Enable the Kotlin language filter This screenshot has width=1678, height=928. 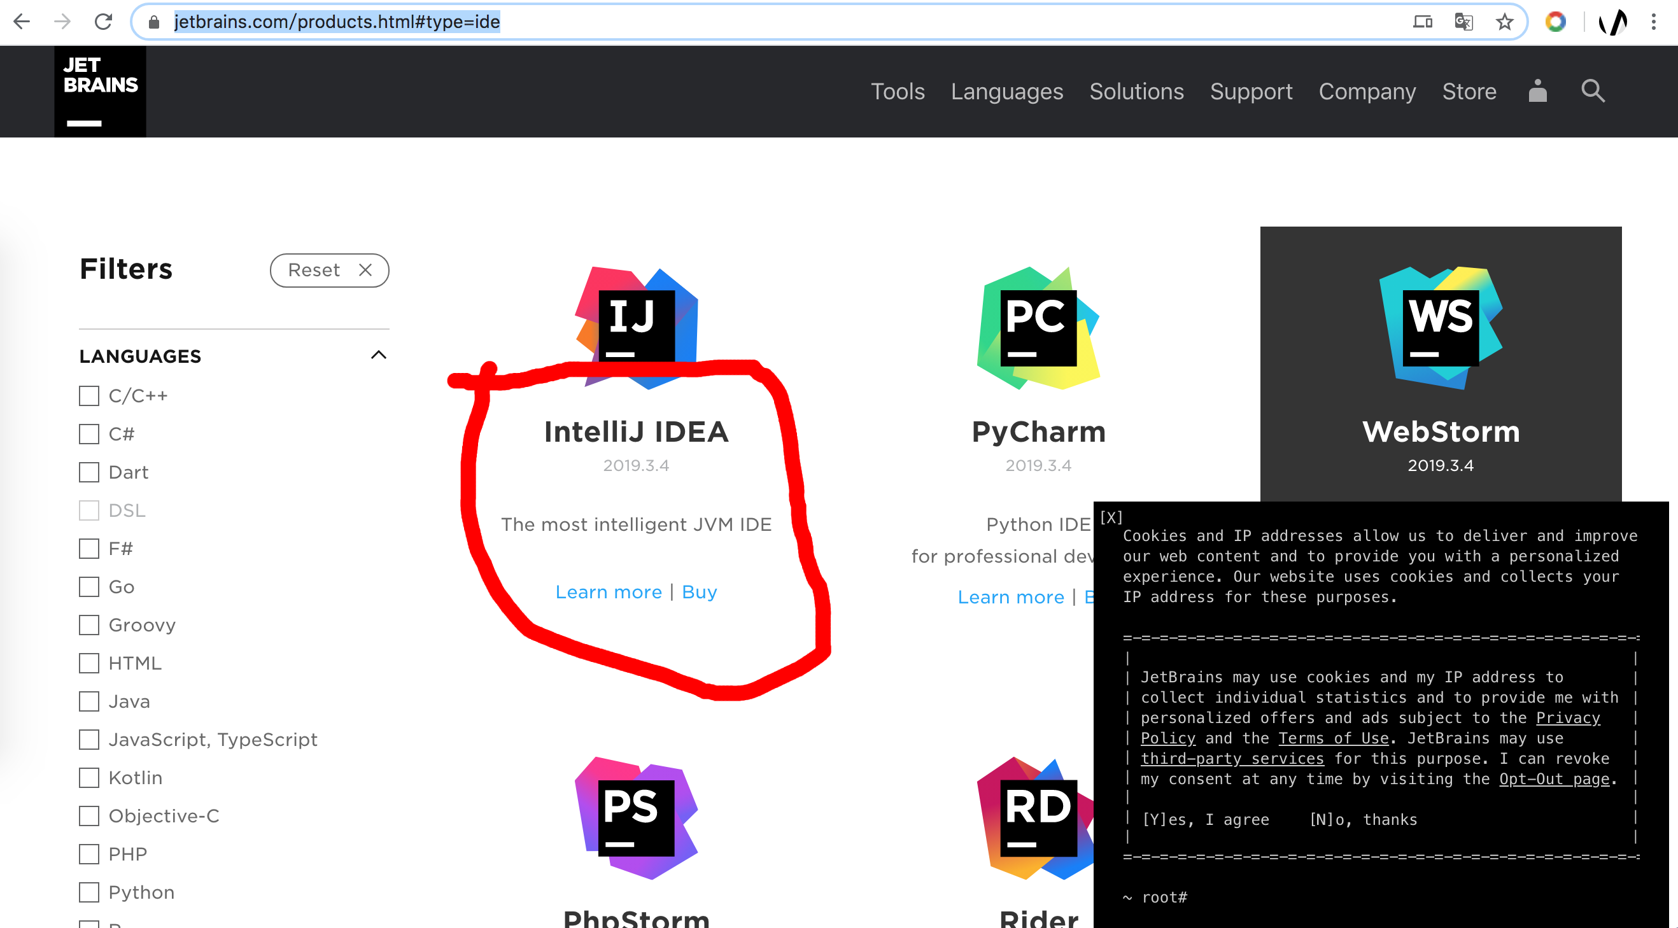pyautogui.click(x=89, y=778)
